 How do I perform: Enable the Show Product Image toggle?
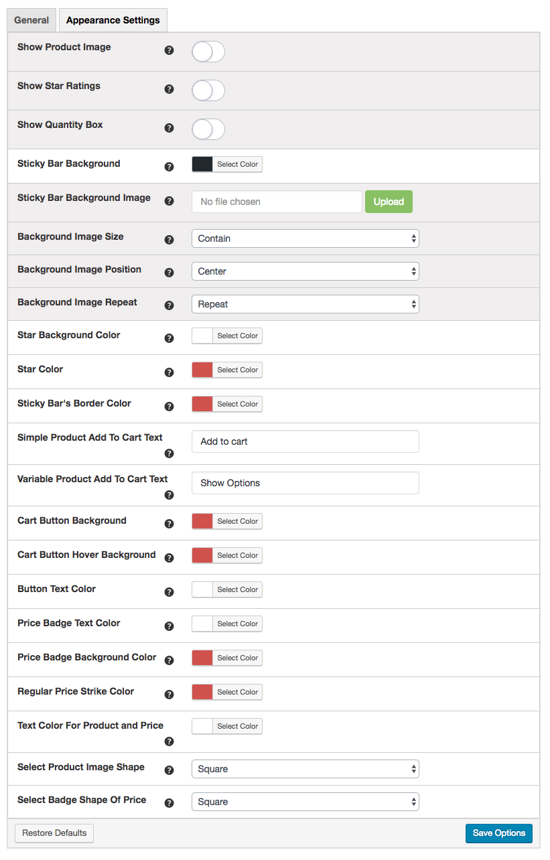(208, 52)
